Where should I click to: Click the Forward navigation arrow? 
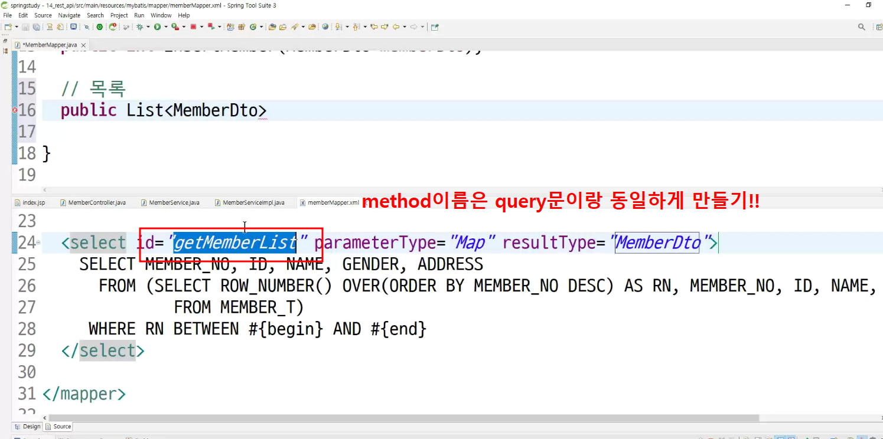pyautogui.click(x=414, y=27)
